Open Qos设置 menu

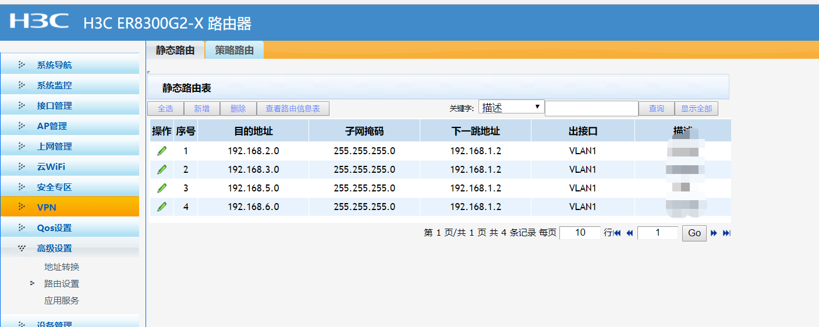(x=70, y=228)
